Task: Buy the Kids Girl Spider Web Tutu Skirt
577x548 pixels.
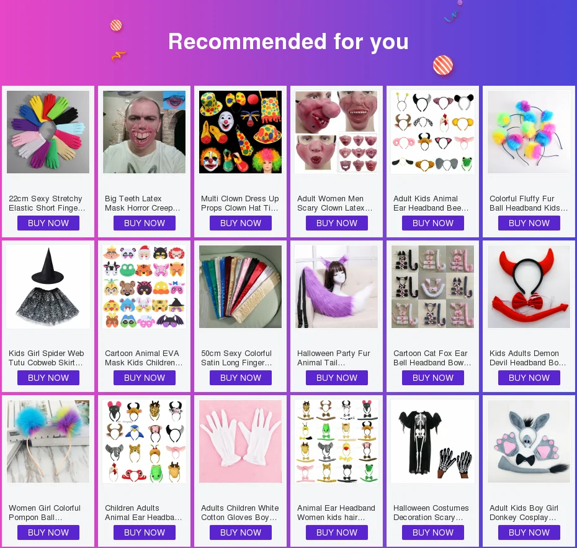Action: point(48,378)
